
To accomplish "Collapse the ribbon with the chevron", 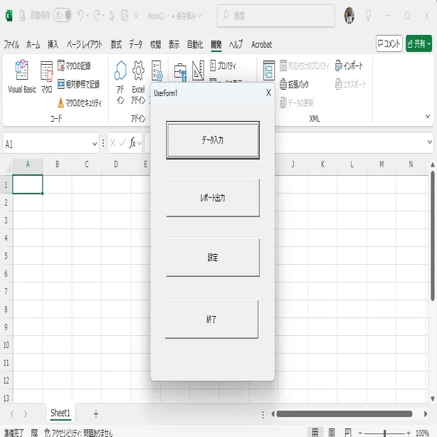I will pos(428,116).
